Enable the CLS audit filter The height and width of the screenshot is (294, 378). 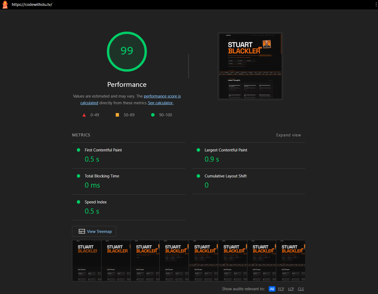[301, 289]
